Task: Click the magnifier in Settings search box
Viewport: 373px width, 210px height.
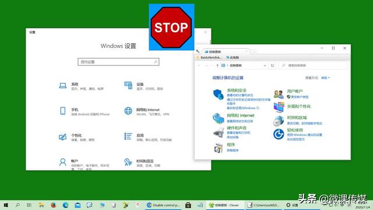Action: pyautogui.click(x=156, y=62)
